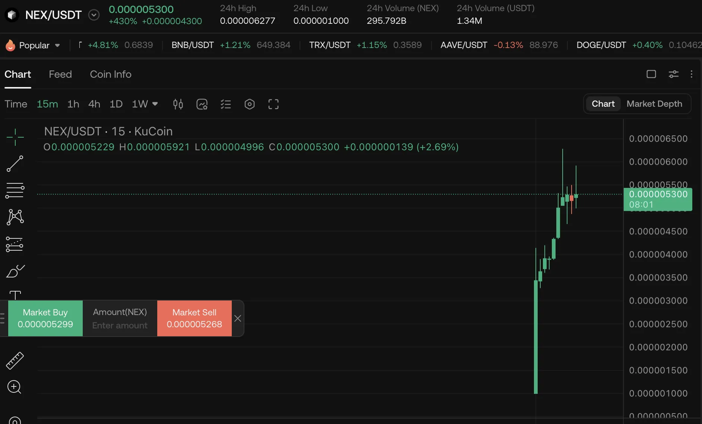Activate the zoom in tool
This screenshot has width=702, height=424.
click(15, 387)
